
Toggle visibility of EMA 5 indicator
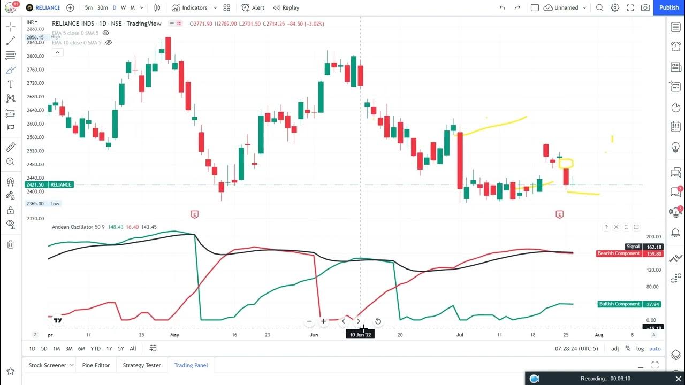coord(106,33)
